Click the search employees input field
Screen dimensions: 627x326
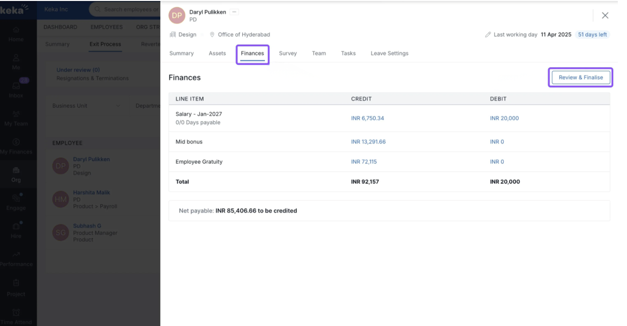point(128,10)
